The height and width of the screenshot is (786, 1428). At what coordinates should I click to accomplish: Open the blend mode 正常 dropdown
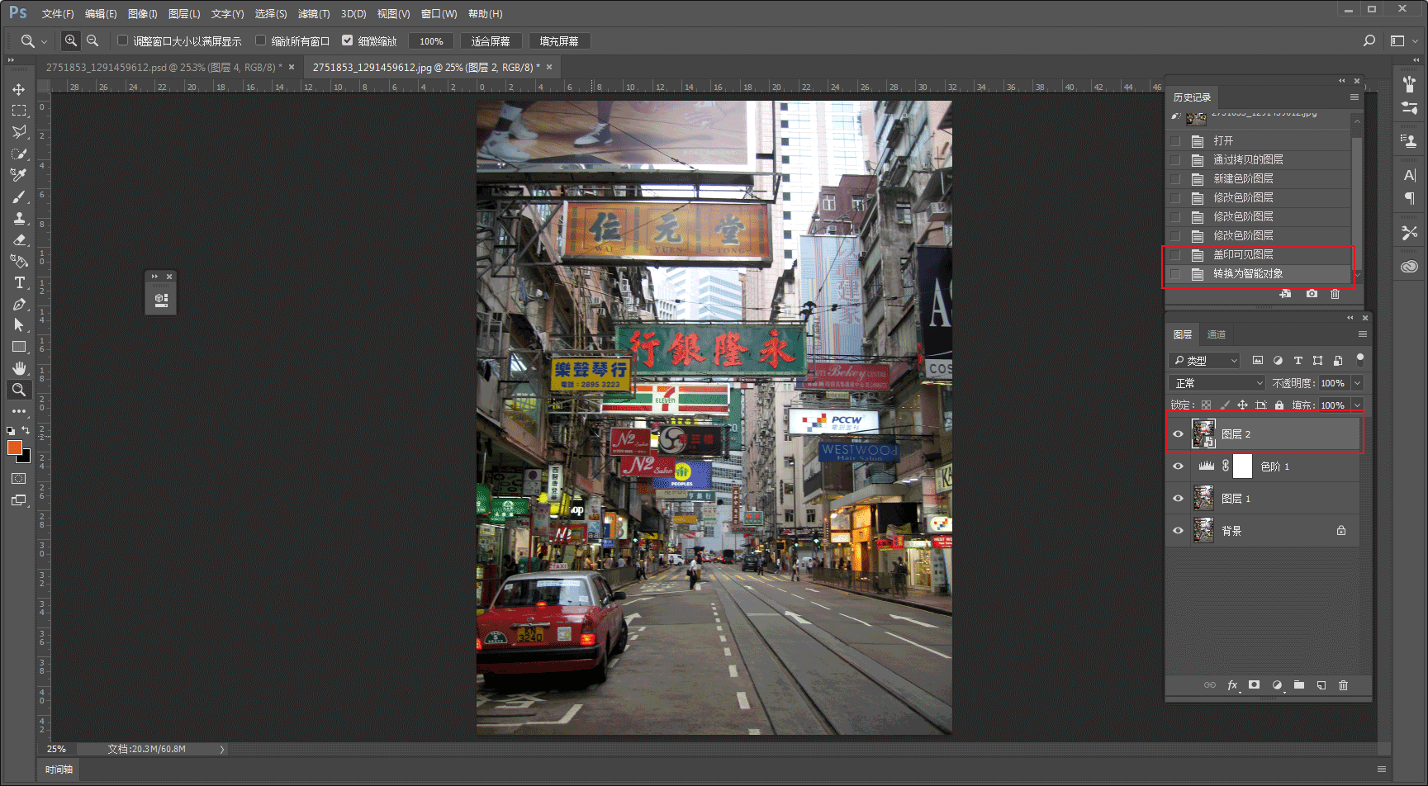pyautogui.click(x=1217, y=383)
